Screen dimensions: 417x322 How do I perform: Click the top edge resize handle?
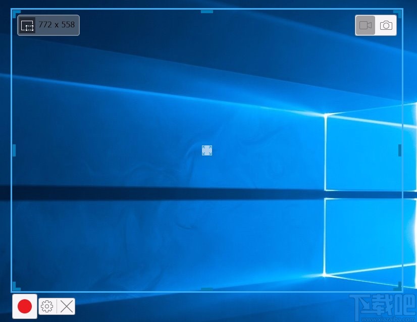(x=207, y=12)
